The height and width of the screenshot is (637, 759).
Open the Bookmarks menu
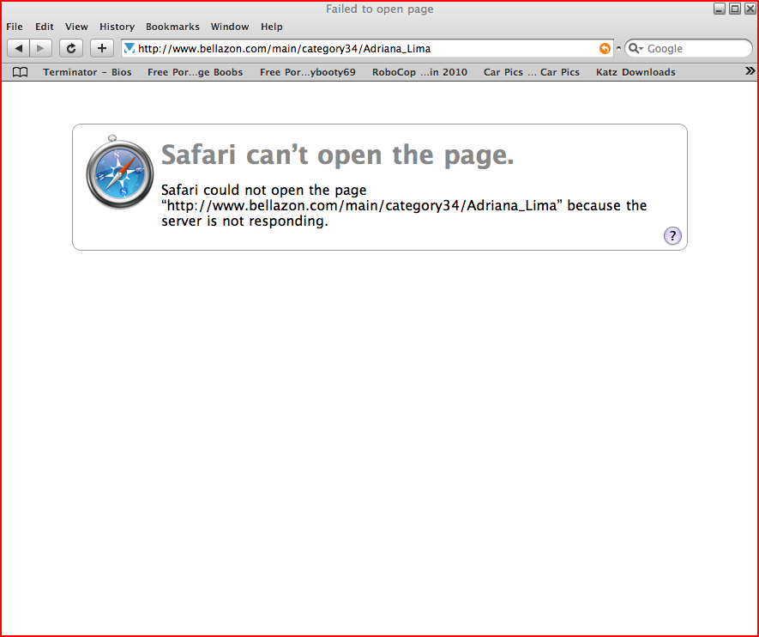click(172, 27)
